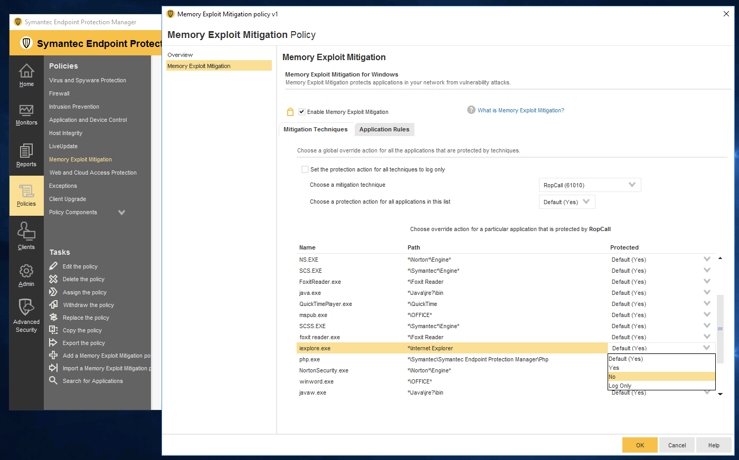The height and width of the screenshot is (460, 739).
Task: Open the Clients panel
Action: 26,236
